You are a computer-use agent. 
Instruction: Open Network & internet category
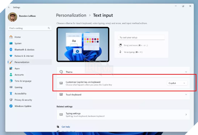tap(30, 56)
